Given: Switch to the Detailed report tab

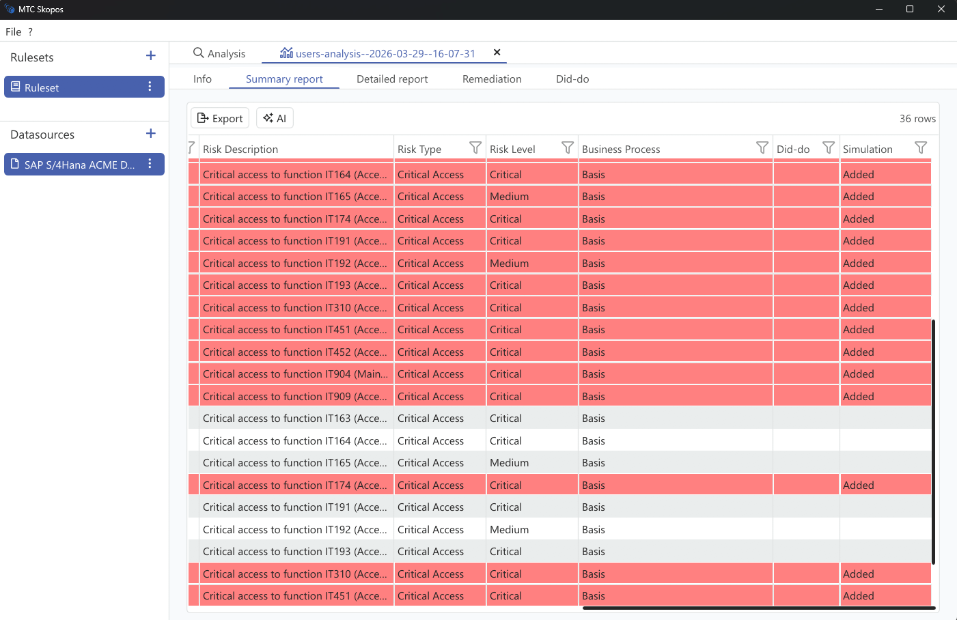Looking at the screenshot, I should [x=391, y=79].
